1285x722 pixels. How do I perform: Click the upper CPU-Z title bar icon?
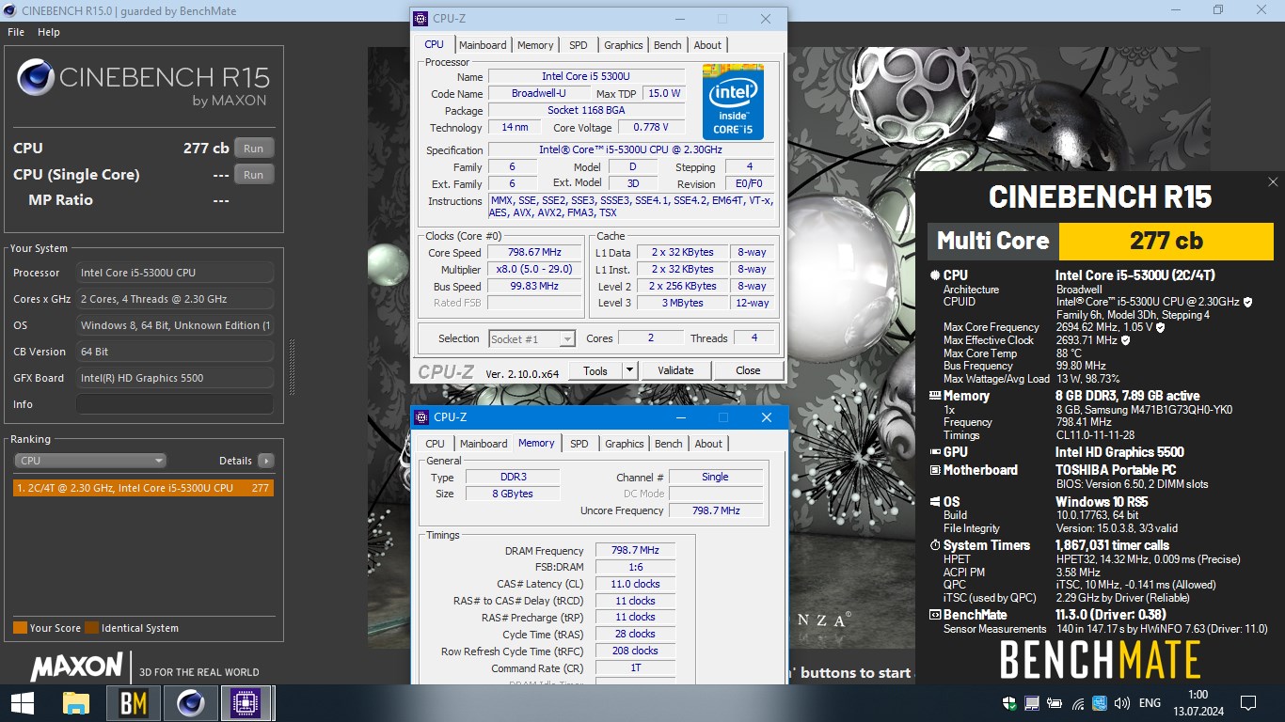[422, 19]
